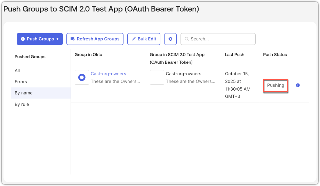
Task: Open Bulk Edit
Action: point(144,39)
